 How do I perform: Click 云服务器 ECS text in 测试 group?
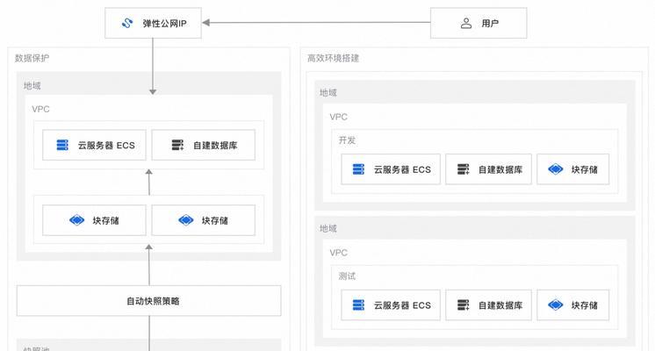(402, 305)
